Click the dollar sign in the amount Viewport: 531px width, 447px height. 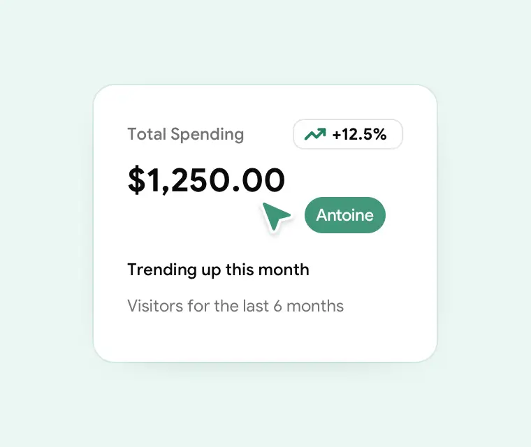136,180
